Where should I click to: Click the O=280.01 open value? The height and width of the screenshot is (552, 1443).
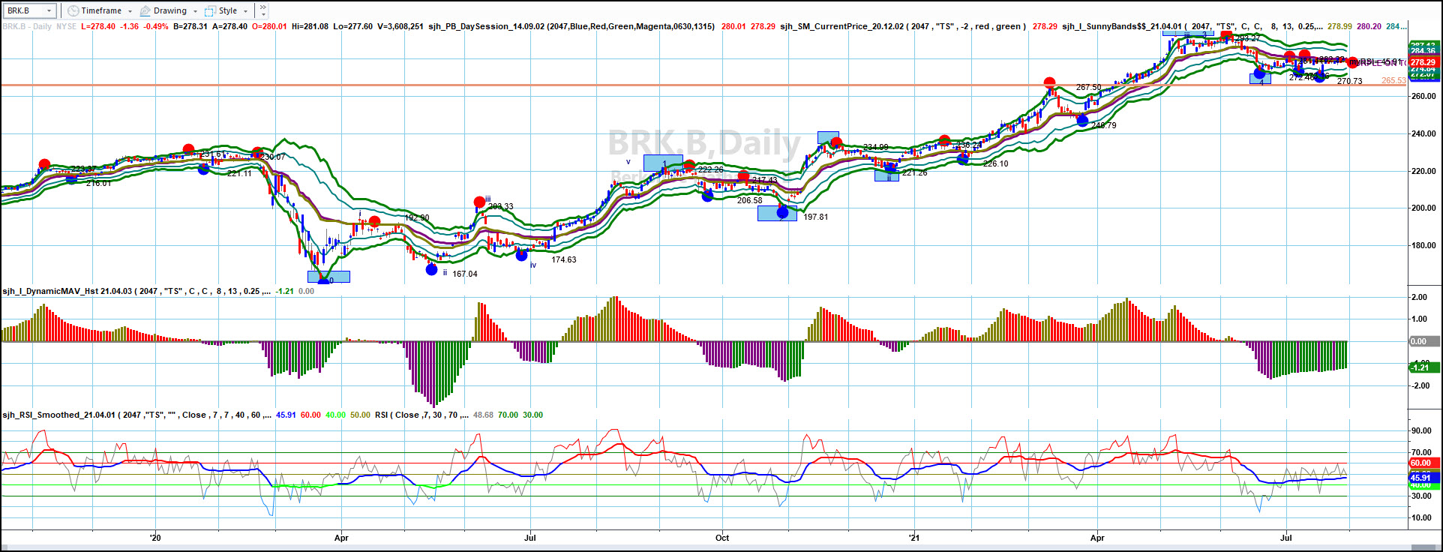click(x=269, y=26)
